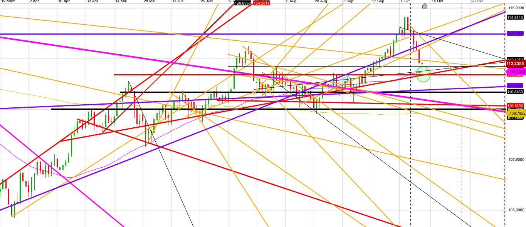This screenshot has height=227, width=526.
Task: Select the black 110,8460 price label
Action: pyautogui.click(x=515, y=92)
